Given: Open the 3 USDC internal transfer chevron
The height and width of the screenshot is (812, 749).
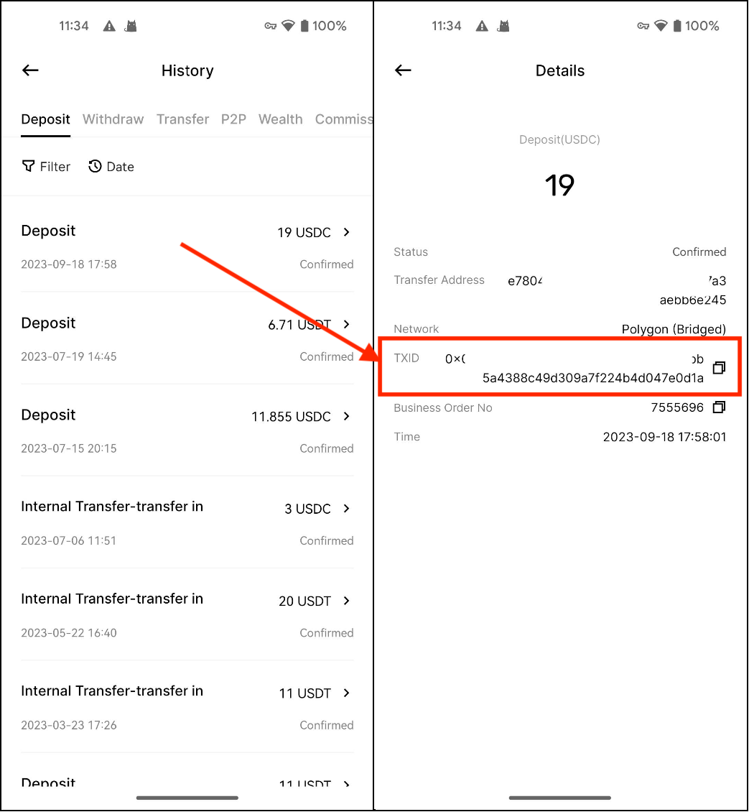Looking at the screenshot, I should 346,508.
